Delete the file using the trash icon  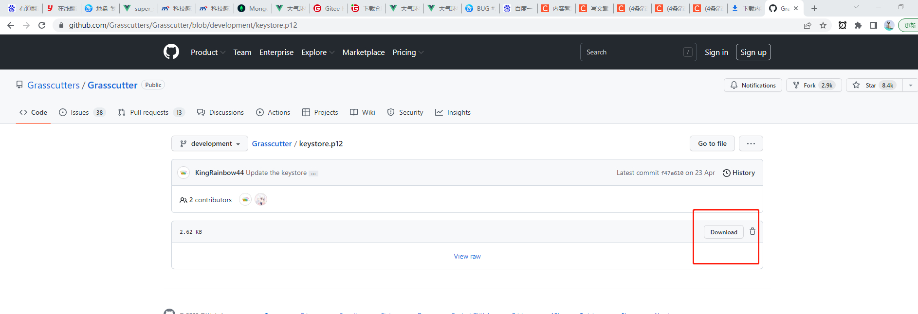click(753, 231)
